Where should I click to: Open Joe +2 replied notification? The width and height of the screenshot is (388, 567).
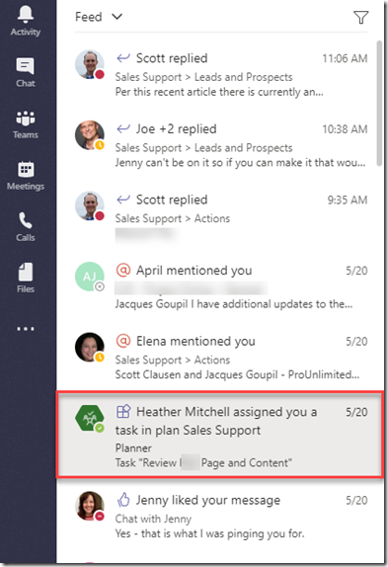(x=221, y=145)
